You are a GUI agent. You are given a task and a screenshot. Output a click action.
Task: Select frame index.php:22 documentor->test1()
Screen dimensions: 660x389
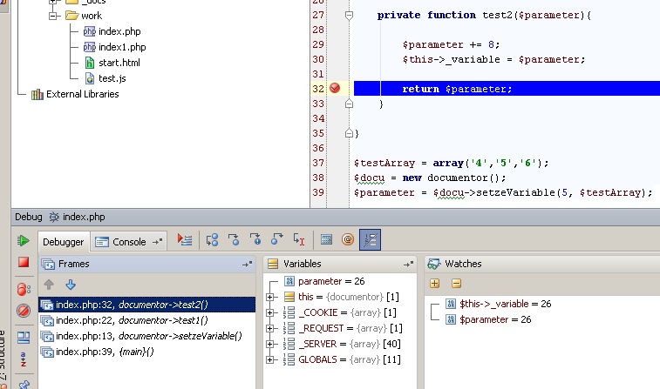pyautogui.click(x=146, y=320)
